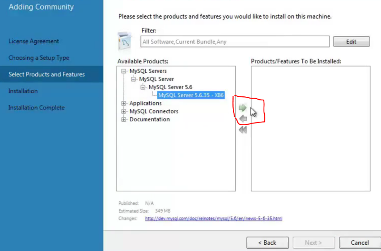Click the MySQL installer filter icon

tap(125, 40)
